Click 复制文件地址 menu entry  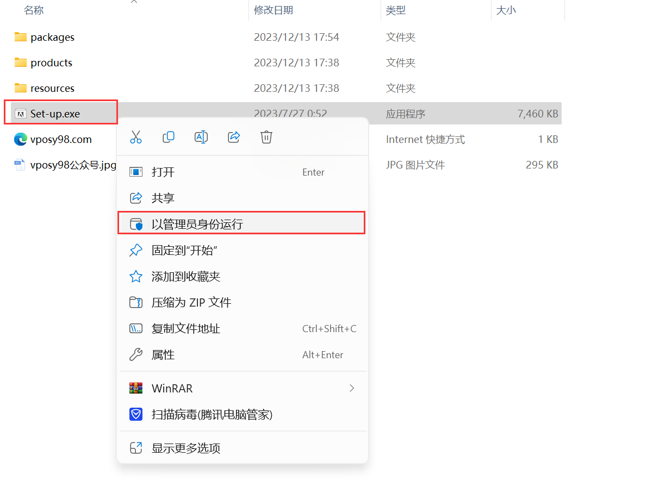coord(185,329)
